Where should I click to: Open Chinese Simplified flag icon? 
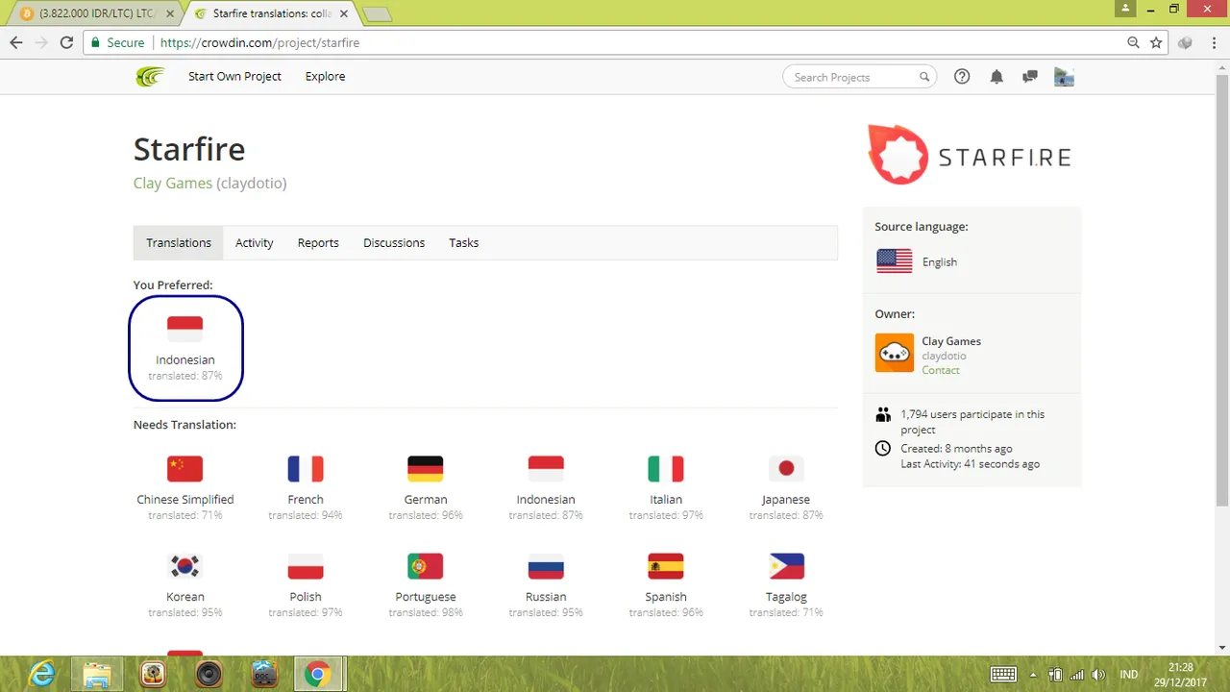(x=184, y=468)
